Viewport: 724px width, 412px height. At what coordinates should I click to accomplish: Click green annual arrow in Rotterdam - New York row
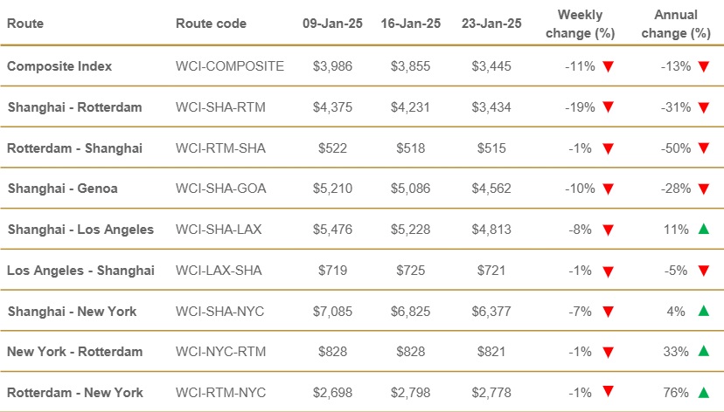[x=703, y=392]
